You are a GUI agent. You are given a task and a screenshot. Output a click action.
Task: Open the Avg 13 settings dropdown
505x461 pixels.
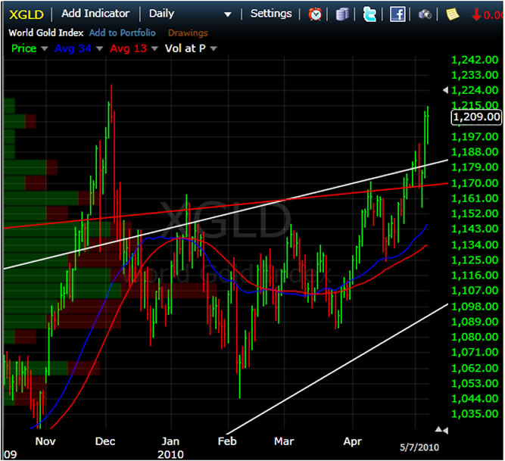154,48
